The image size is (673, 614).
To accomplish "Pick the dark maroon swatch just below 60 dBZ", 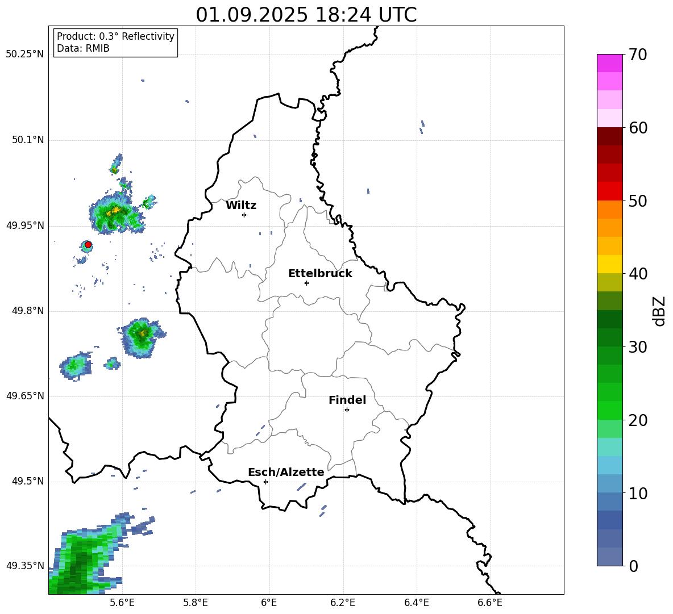I will pyautogui.click(x=609, y=136).
